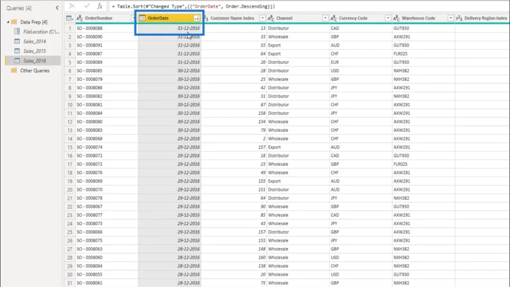Viewport: 510px width, 287px height.
Task: Select Other Queries folder icon
Action: coord(14,70)
